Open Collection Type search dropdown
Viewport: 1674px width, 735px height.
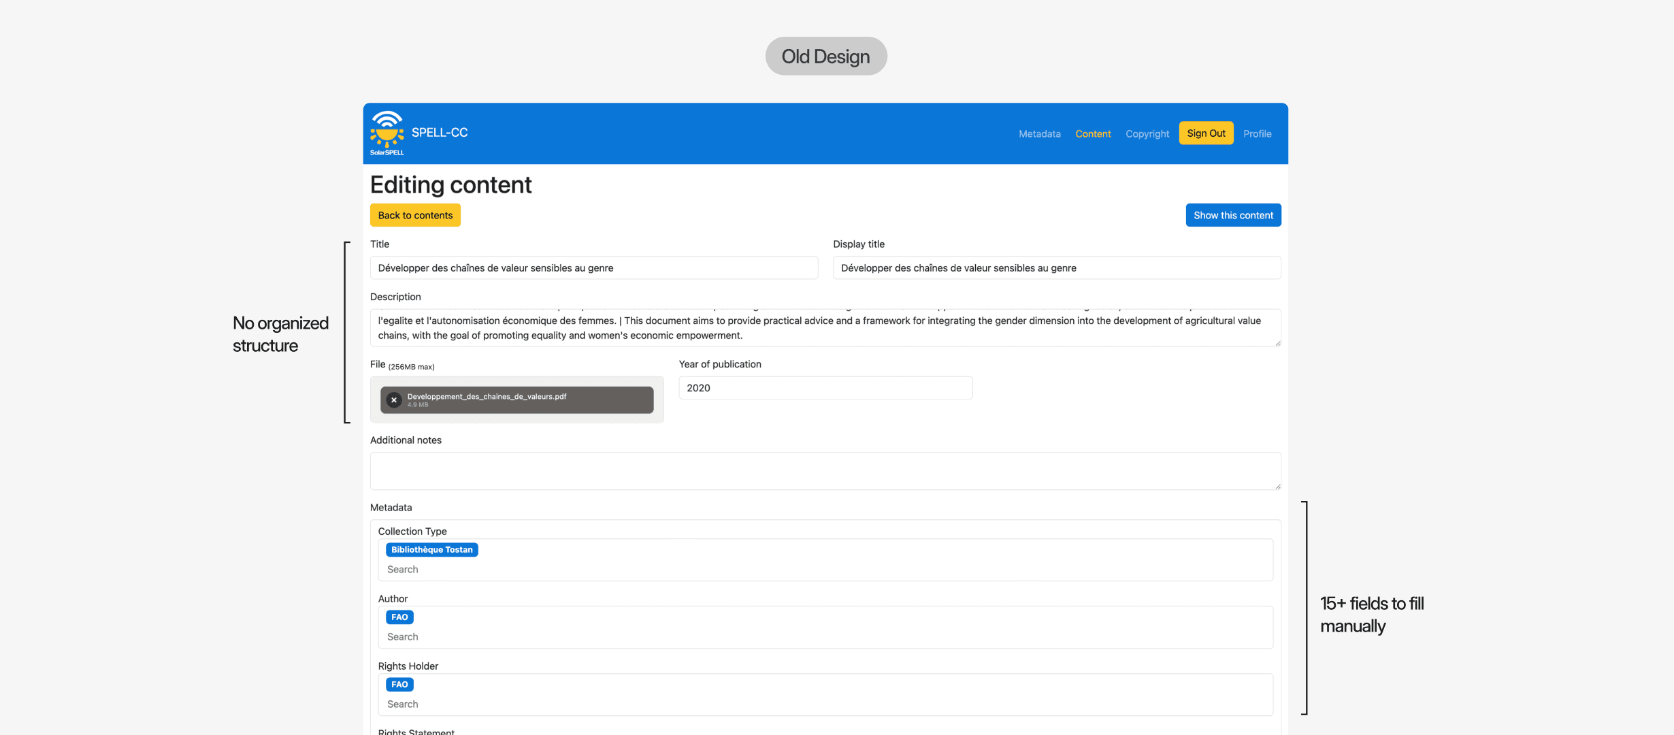click(825, 570)
